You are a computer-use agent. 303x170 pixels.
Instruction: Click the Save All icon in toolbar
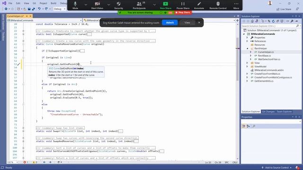tap(33, 9)
